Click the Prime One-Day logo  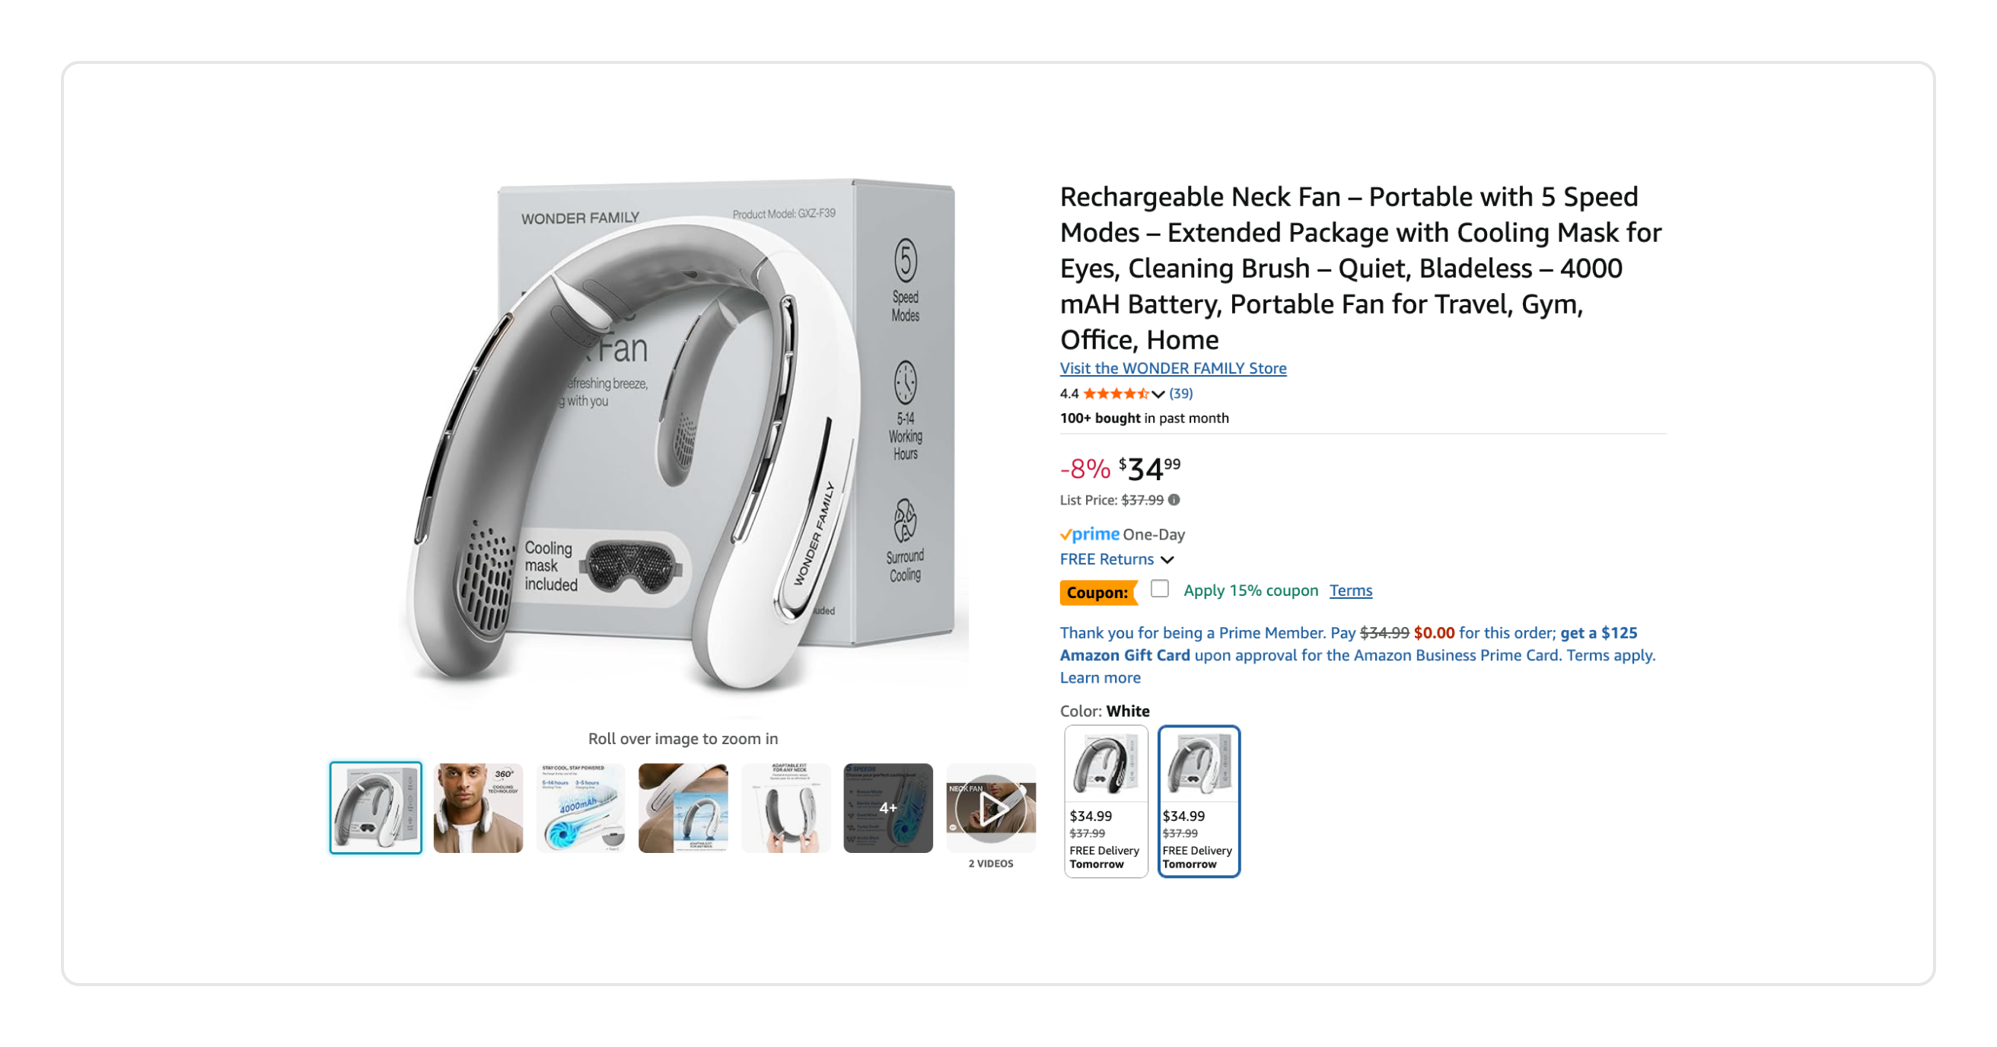click(1089, 534)
